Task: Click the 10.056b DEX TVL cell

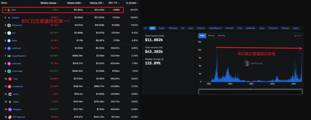Action: [x=115, y=25]
